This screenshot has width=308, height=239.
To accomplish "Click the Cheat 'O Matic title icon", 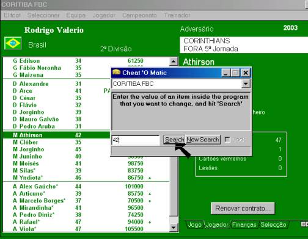I will pos(116,72).
